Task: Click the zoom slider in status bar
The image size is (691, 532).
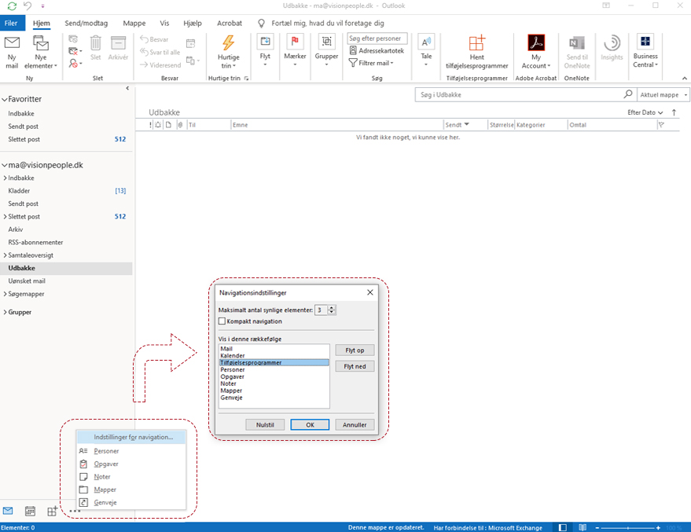Action: click(x=627, y=527)
